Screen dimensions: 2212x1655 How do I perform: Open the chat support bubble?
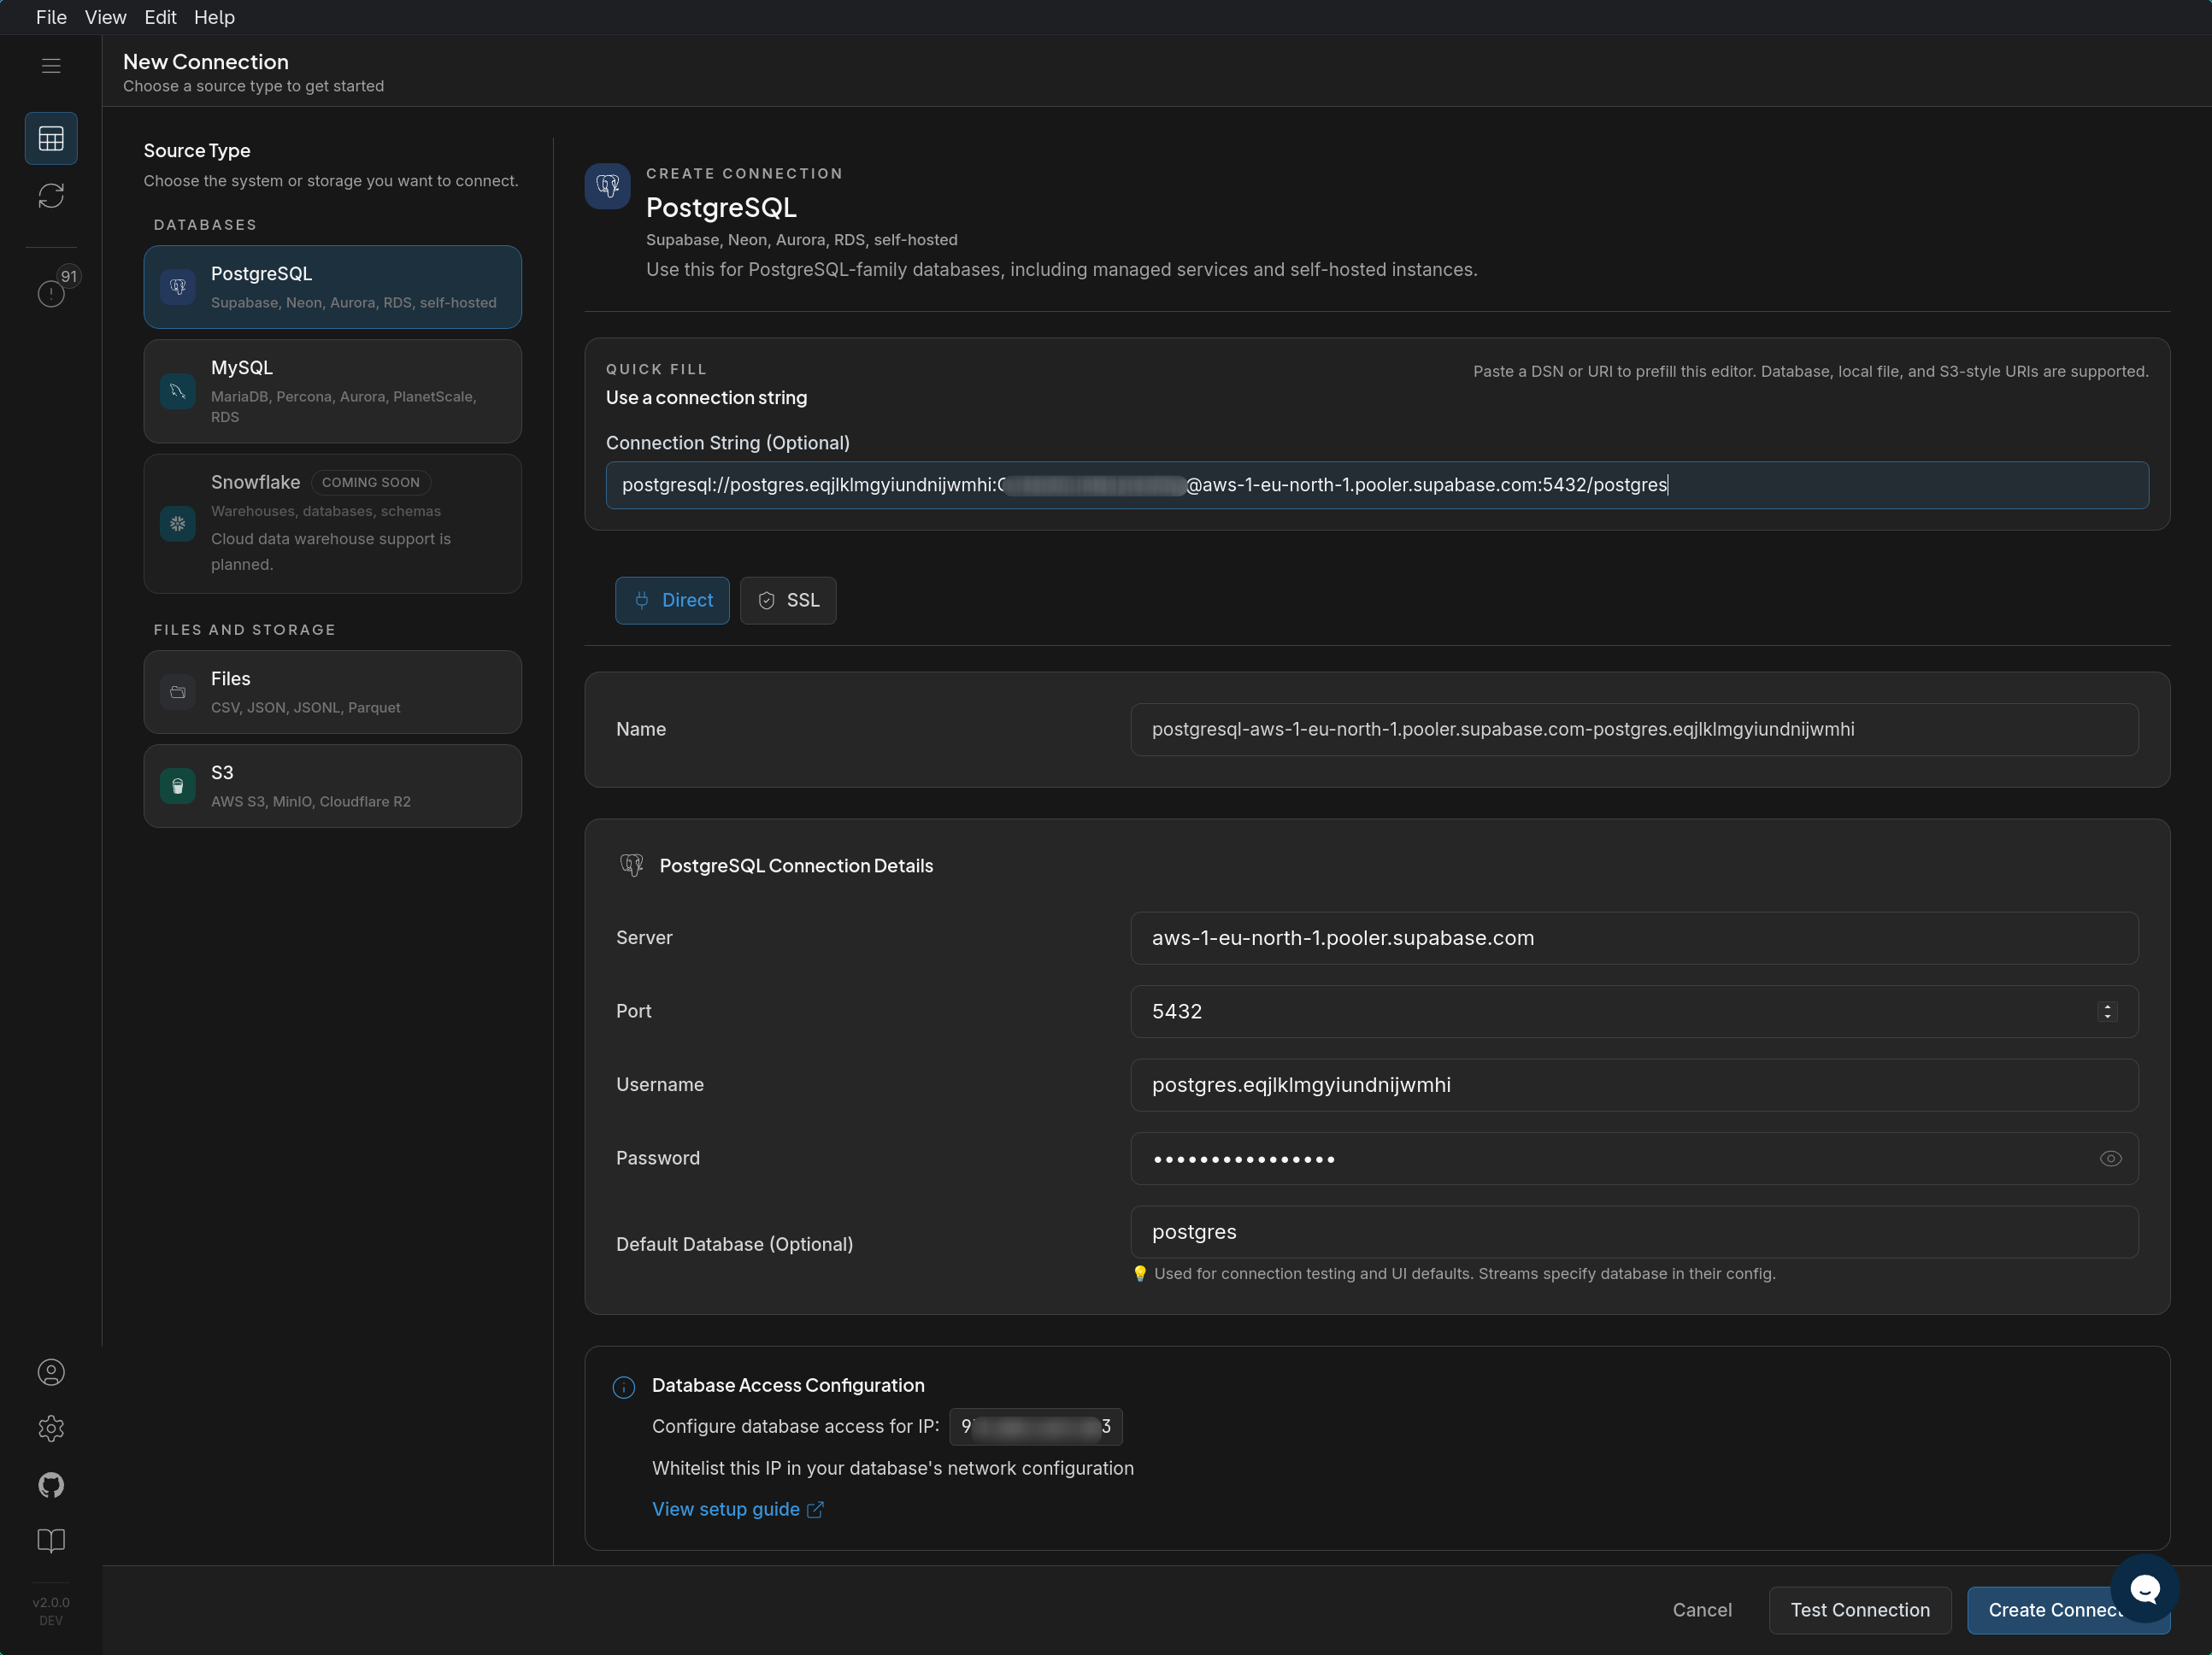[2144, 1588]
